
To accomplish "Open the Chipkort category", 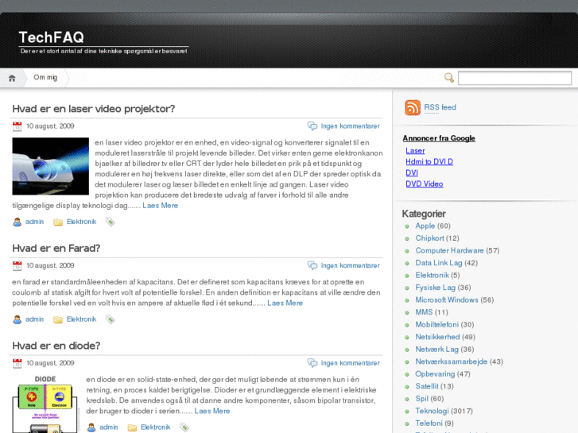I will [x=430, y=238].
